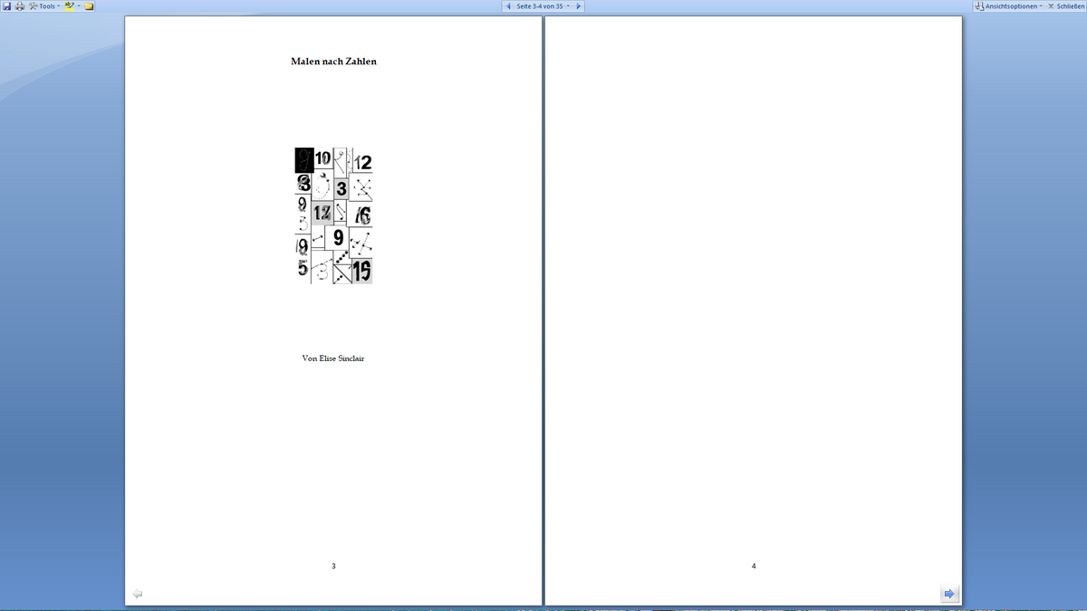
Task: Click page number 3 in the footer
Action: click(x=333, y=567)
